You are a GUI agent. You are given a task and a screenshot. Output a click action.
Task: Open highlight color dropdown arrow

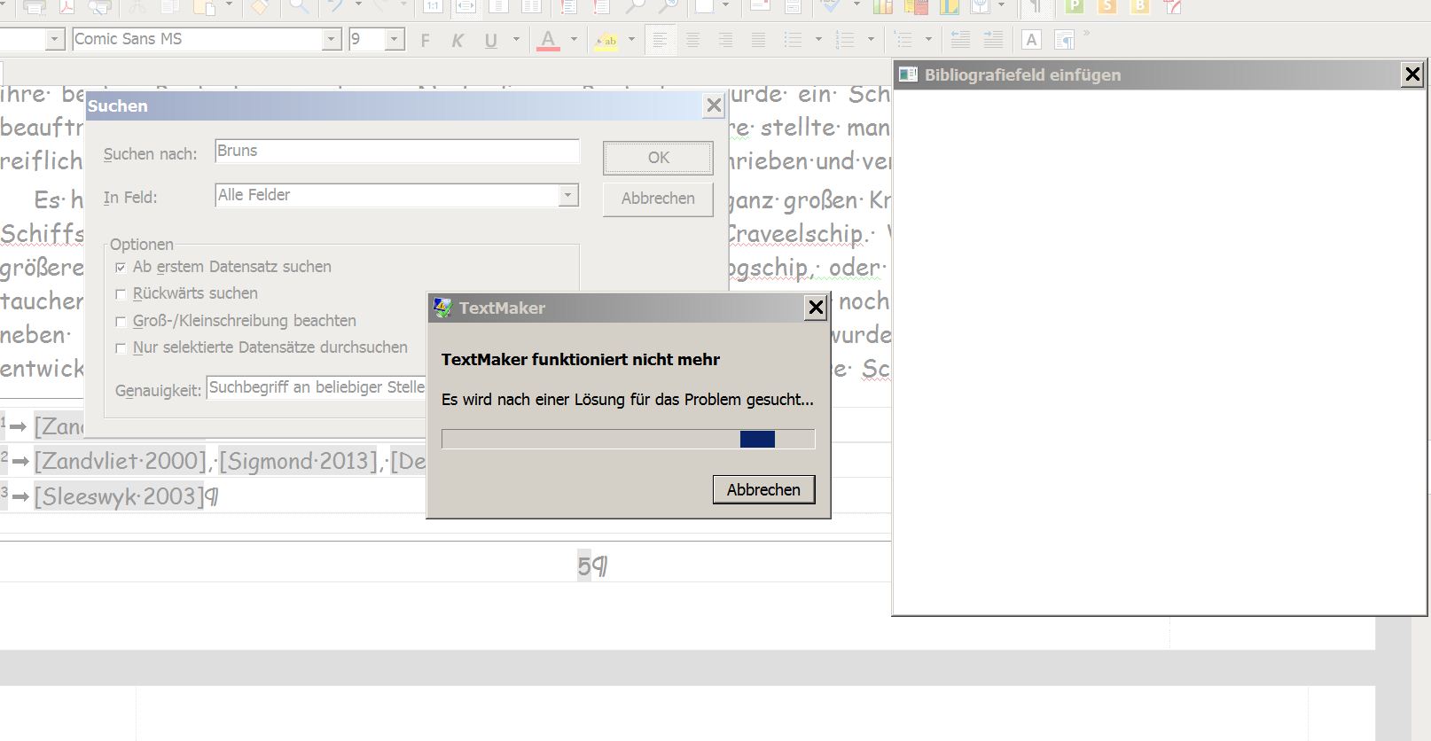[631, 40]
